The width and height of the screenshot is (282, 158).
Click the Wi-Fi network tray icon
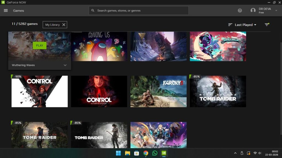[255, 153]
